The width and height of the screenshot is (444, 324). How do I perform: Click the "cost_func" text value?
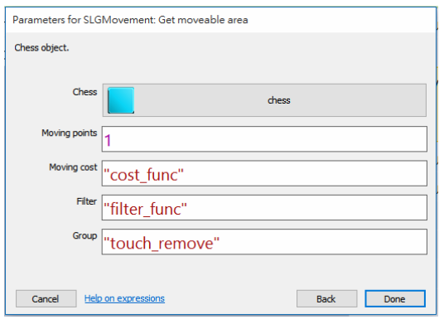(143, 175)
